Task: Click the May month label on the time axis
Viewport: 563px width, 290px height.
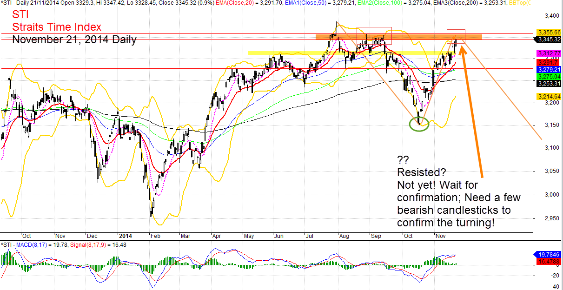Action: [x=249, y=236]
